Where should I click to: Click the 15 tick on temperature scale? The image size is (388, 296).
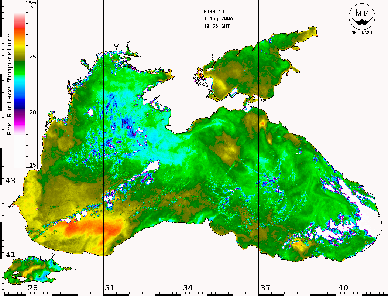[x=32, y=165]
